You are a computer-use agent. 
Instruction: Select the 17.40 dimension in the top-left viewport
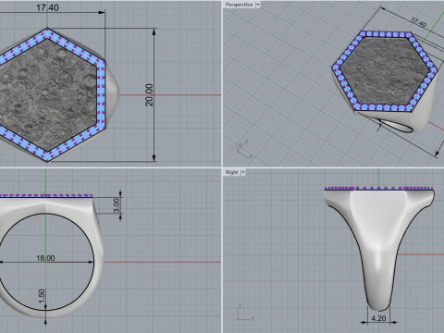pyautogui.click(x=47, y=7)
